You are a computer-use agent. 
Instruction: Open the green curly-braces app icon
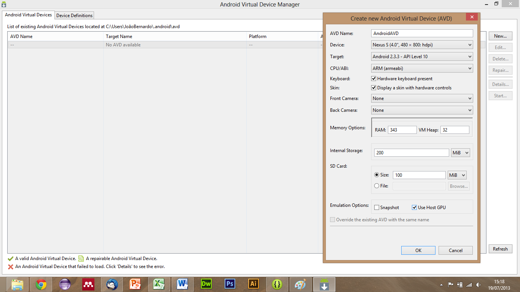click(x=277, y=284)
